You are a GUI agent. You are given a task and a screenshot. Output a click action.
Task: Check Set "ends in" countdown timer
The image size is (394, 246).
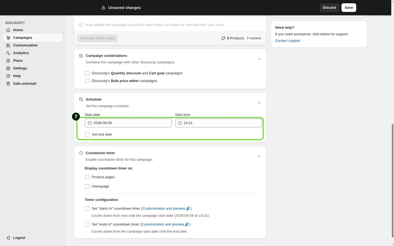coord(87,224)
